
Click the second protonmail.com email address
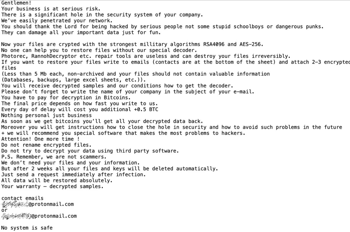(x=39, y=216)
